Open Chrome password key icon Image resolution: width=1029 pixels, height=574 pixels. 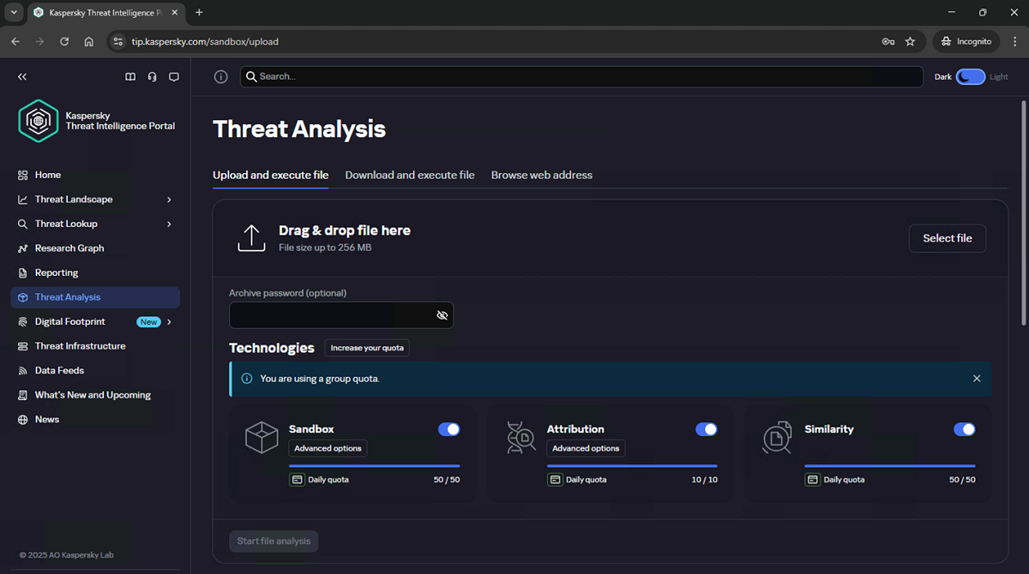888,41
